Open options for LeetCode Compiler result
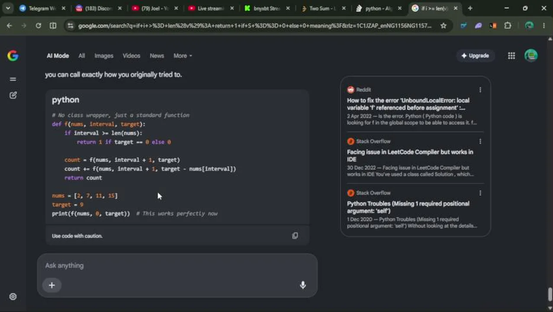Screen dimensions: 553x312 pyautogui.click(x=480, y=141)
